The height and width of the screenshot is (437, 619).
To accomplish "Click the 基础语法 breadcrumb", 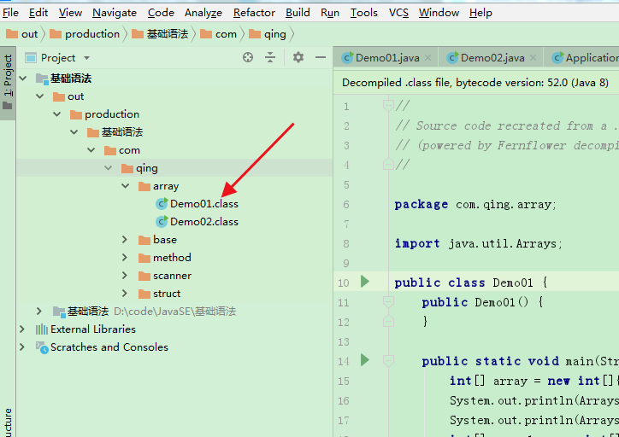I will (x=160, y=34).
